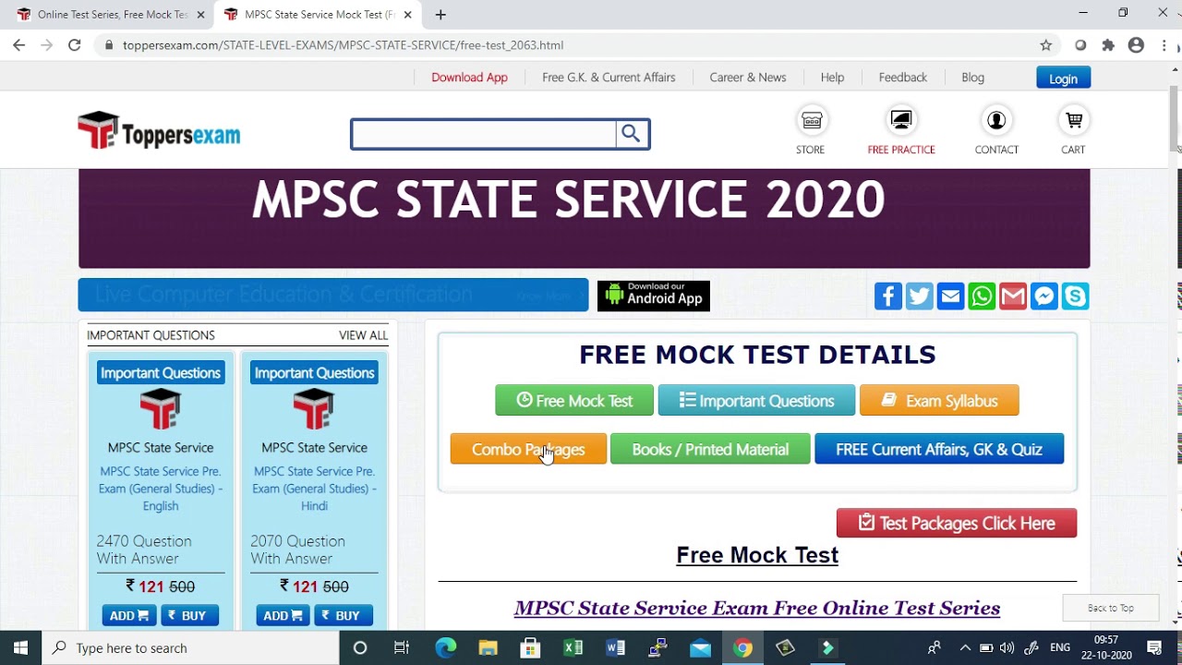This screenshot has height=665, width=1182.
Task: Share page via blue email icon
Action: point(950,296)
